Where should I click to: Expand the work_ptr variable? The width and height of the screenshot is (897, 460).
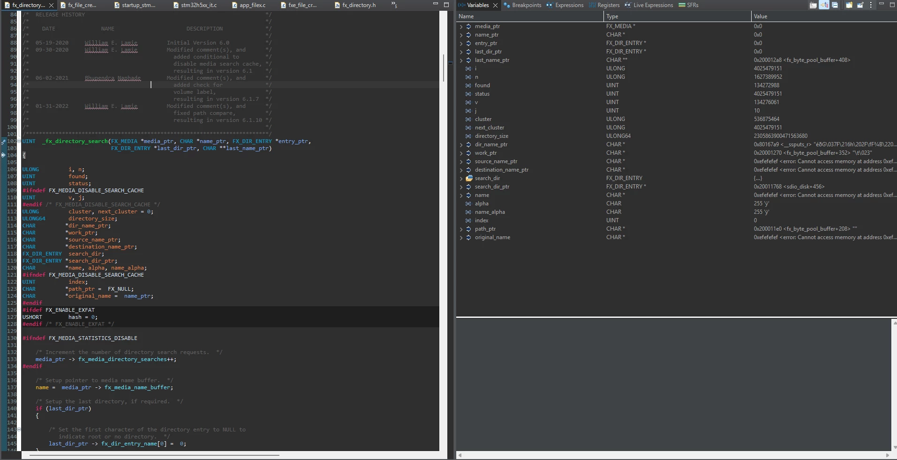click(x=461, y=153)
